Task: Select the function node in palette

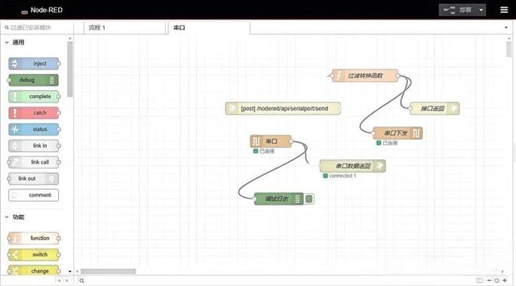Action: pyautogui.click(x=34, y=238)
